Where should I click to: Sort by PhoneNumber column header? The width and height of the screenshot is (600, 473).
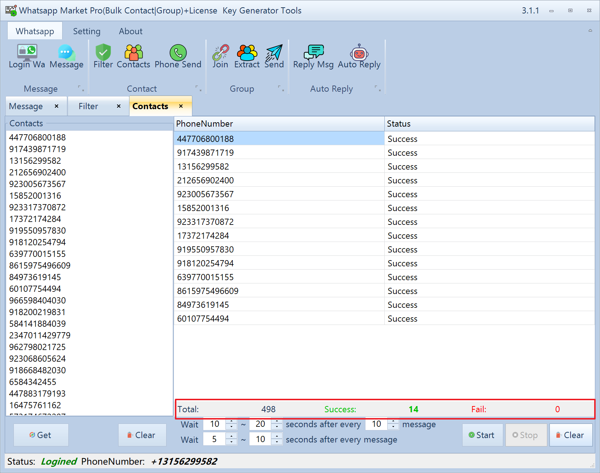pyautogui.click(x=279, y=124)
